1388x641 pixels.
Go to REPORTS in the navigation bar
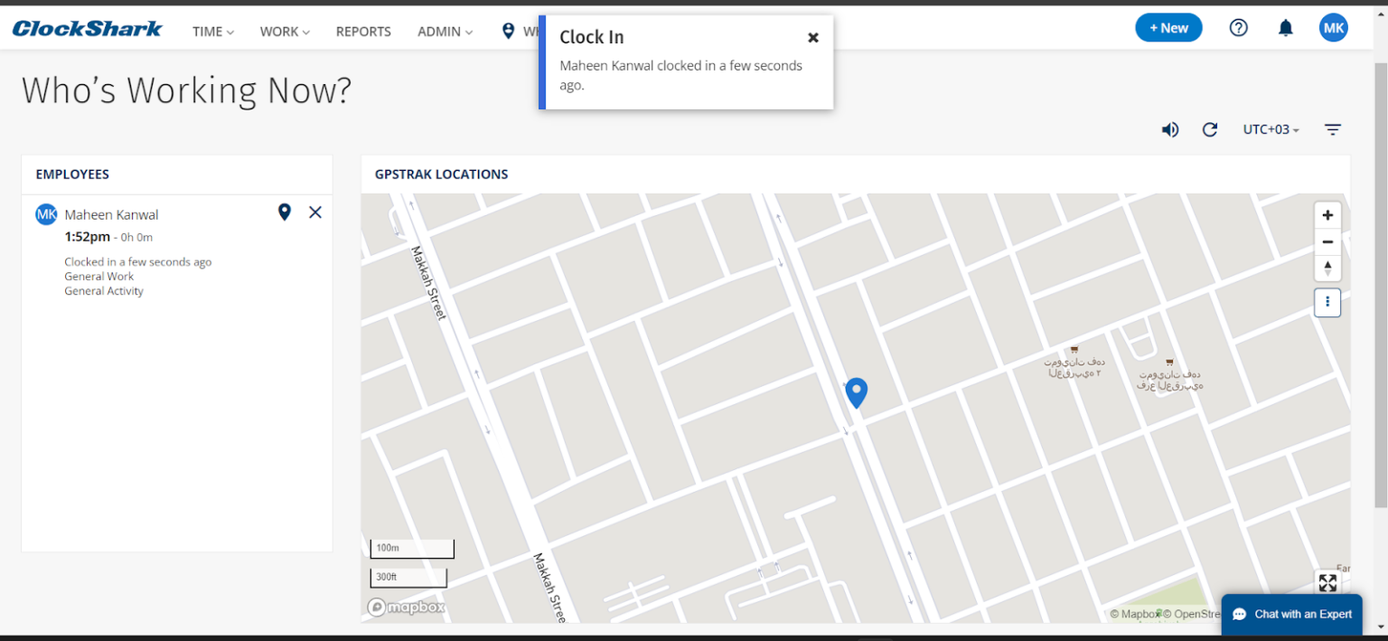pos(363,31)
